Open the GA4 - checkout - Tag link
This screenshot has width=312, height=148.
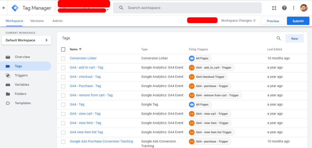pyautogui.click(x=85, y=77)
